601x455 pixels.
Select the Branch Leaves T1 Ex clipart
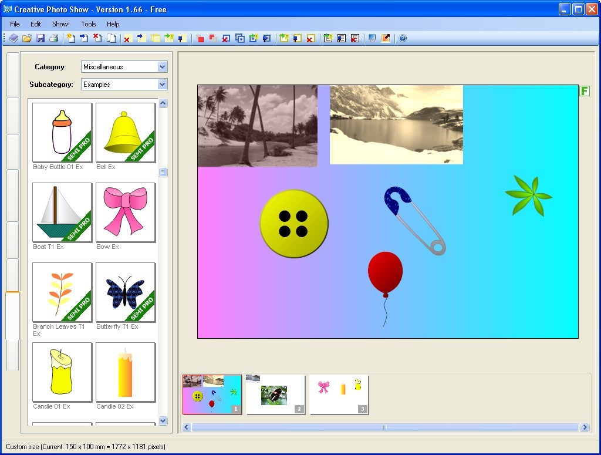click(62, 292)
